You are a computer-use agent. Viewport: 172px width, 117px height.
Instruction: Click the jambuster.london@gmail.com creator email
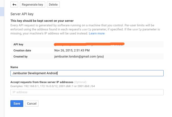pos(79,56)
